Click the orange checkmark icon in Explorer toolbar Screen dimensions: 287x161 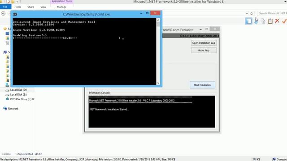pyautogui.click(x=284, y=21)
